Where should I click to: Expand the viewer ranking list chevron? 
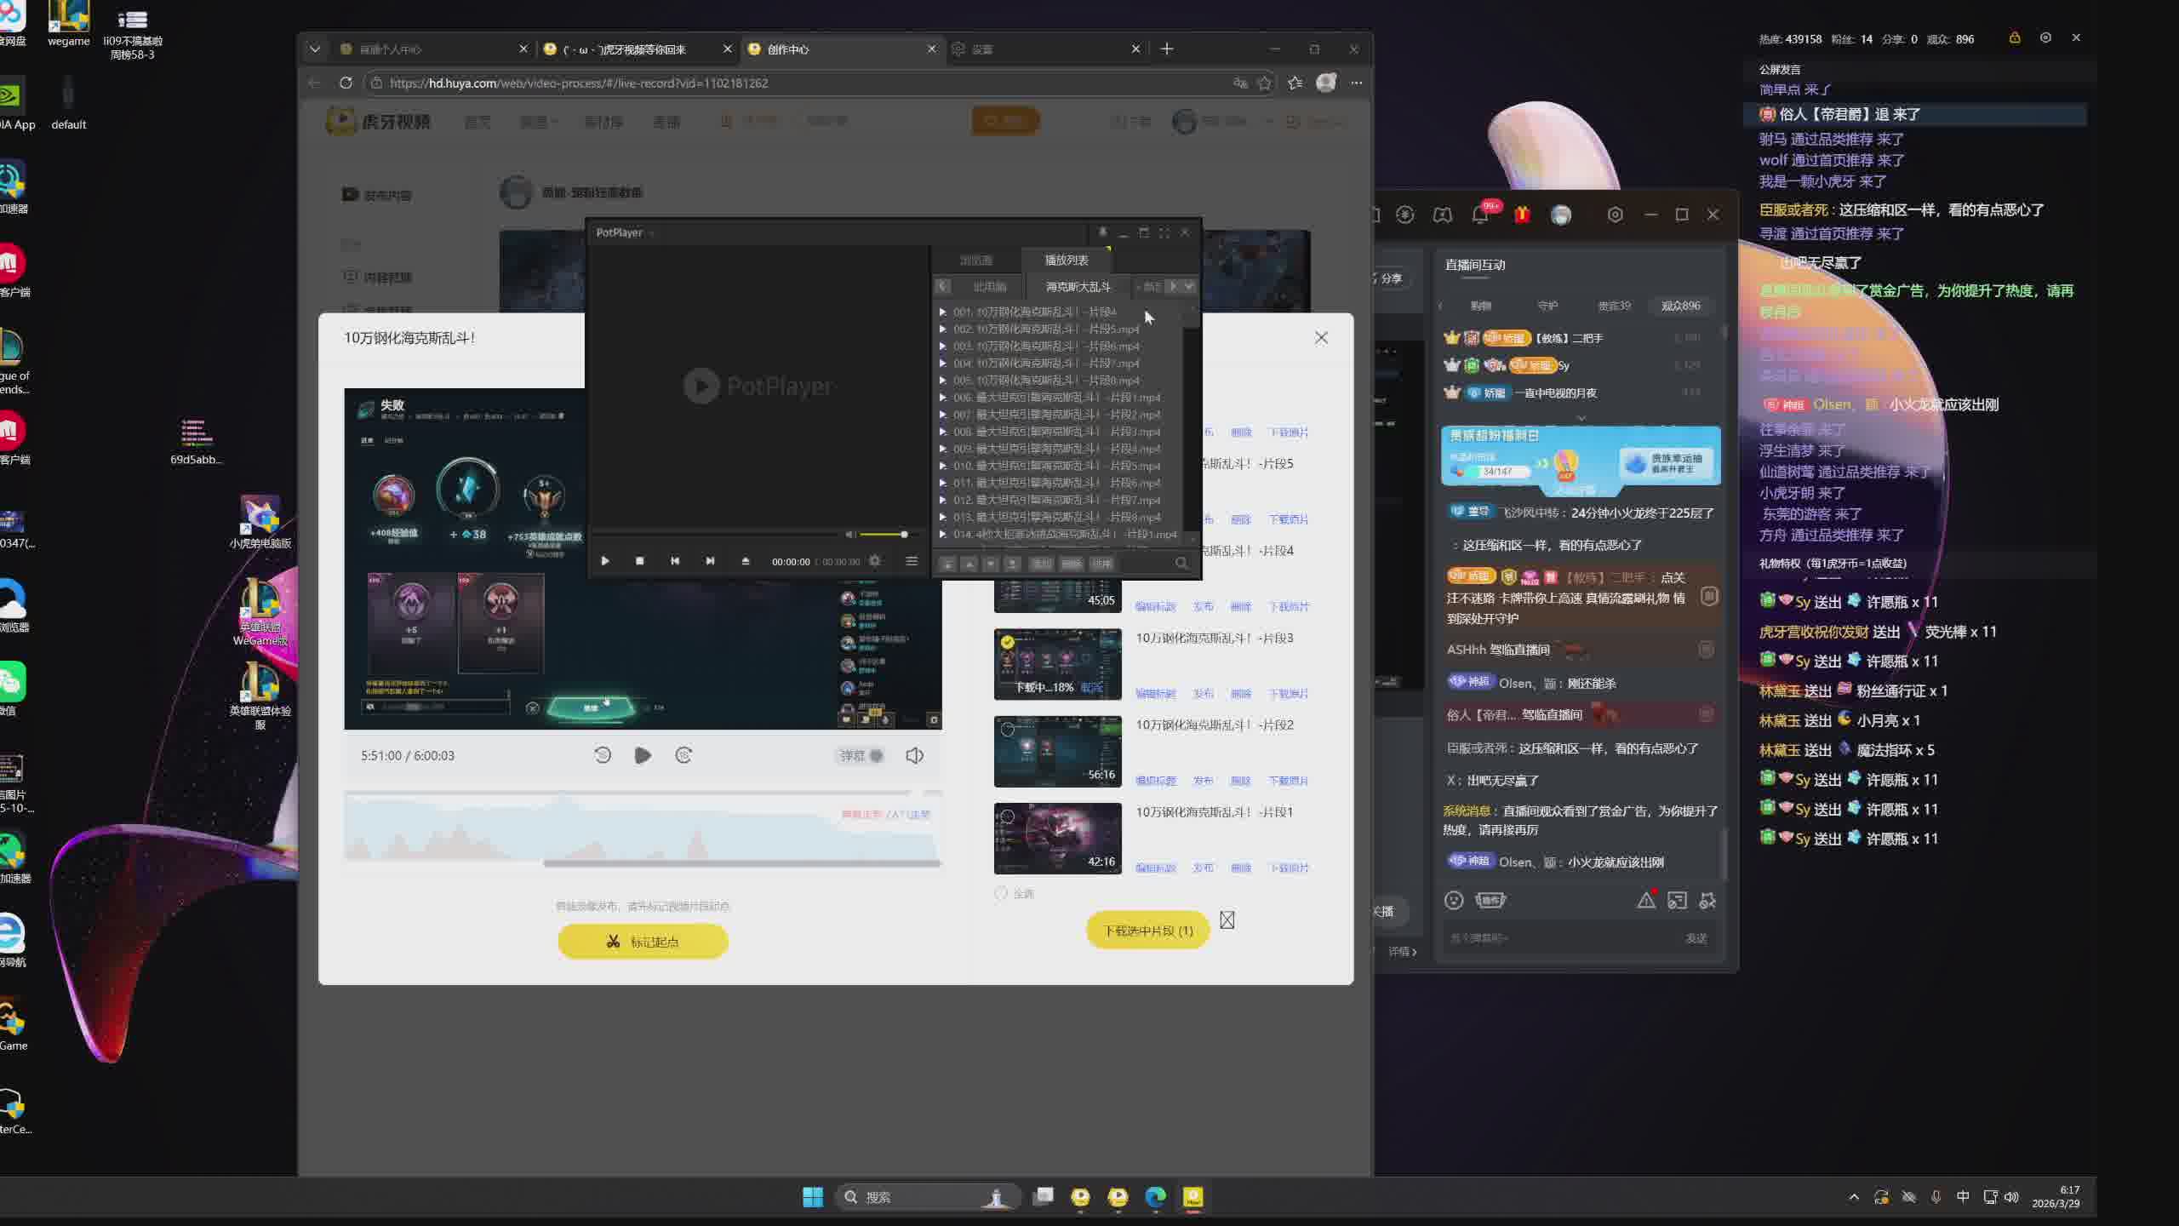point(1581,418)
